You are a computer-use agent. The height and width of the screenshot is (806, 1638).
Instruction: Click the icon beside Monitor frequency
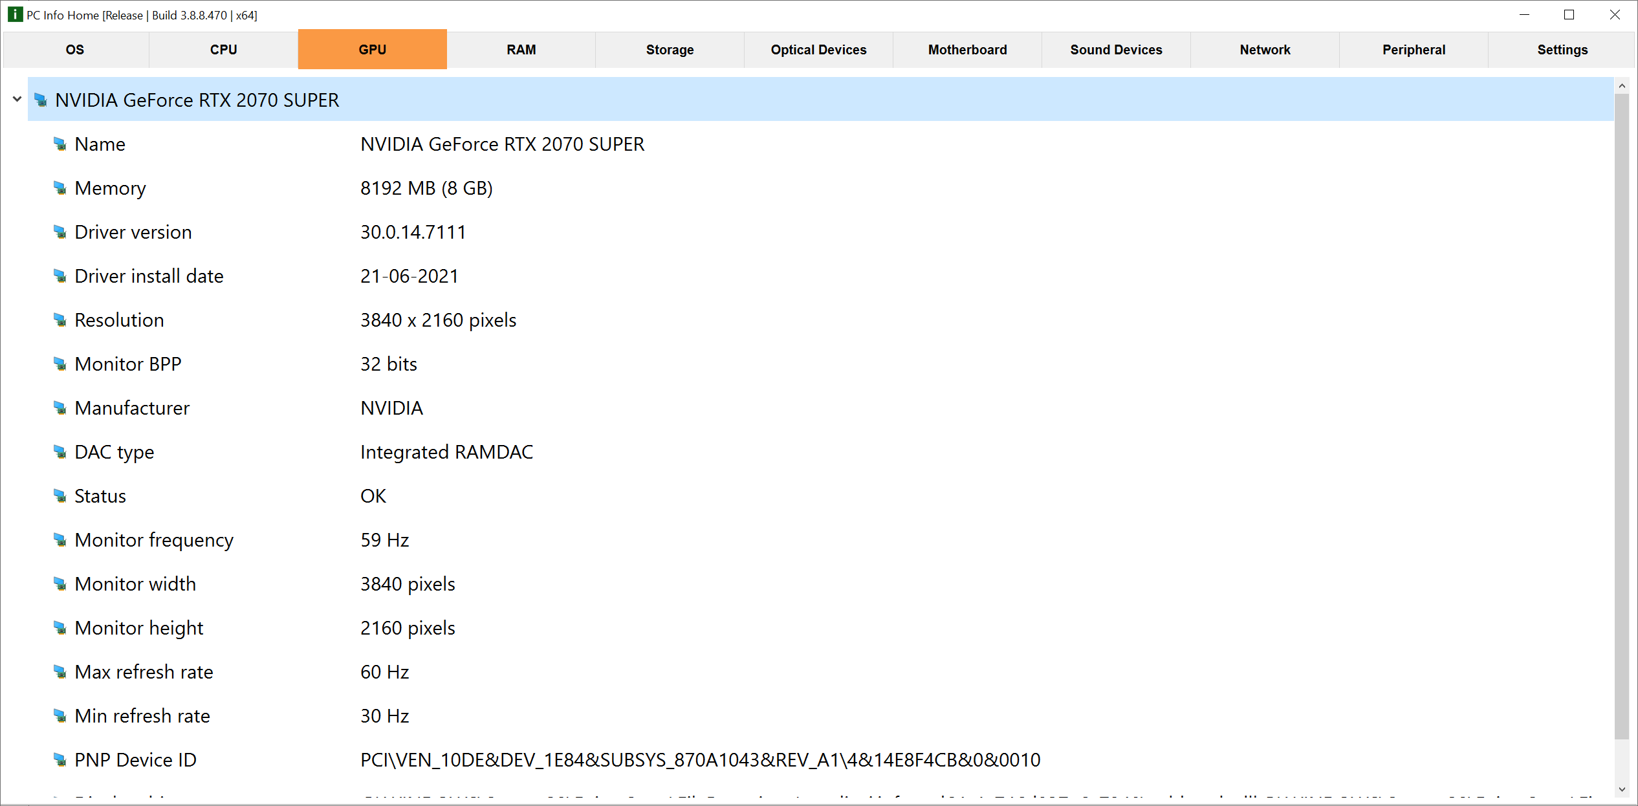(60, 540)
